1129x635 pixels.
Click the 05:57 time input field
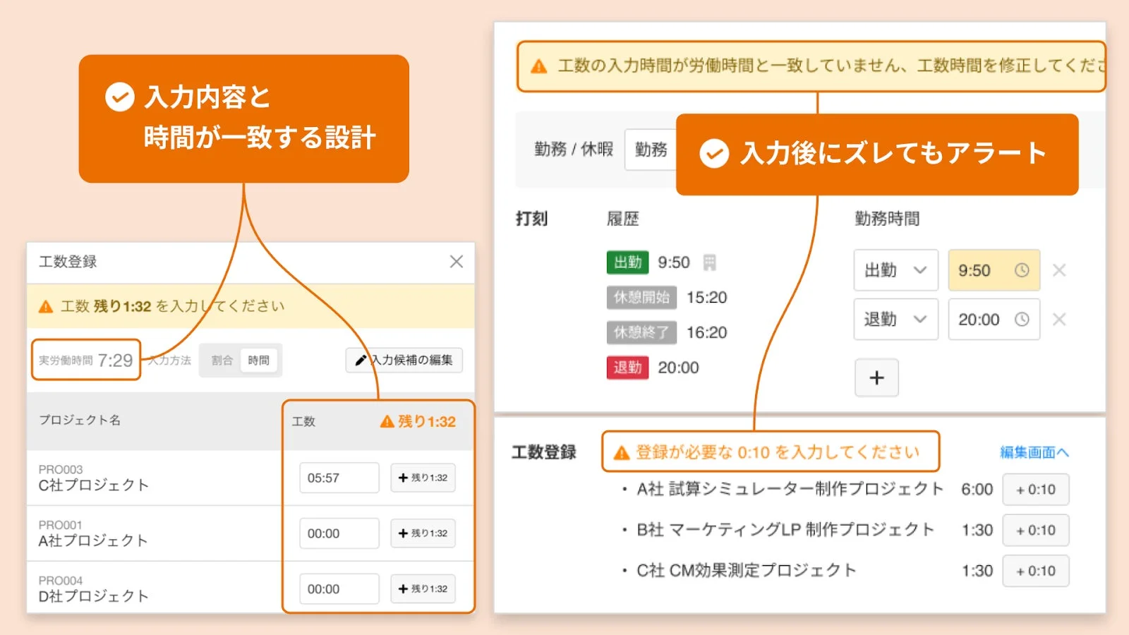(339, 478)
